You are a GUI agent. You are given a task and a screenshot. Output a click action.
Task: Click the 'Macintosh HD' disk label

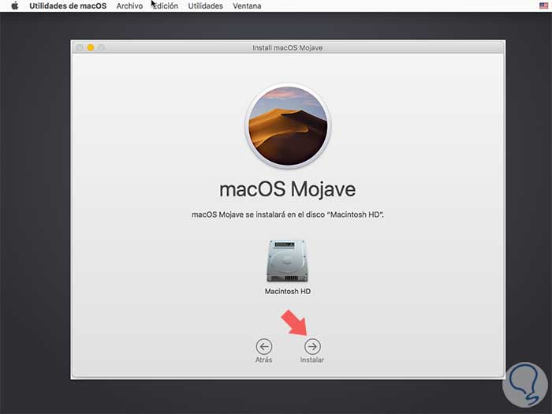(288, 291)
